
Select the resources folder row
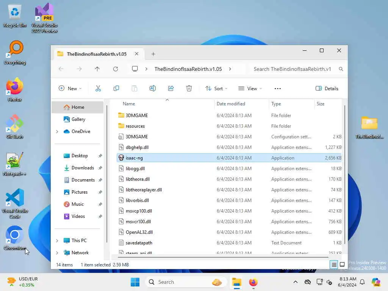pos(229,126)
